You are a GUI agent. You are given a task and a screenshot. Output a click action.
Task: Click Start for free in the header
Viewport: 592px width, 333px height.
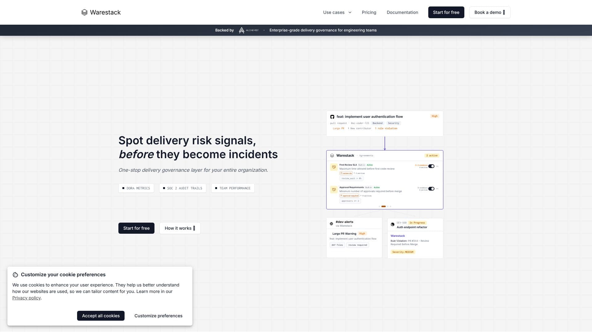tap(446, 12)
